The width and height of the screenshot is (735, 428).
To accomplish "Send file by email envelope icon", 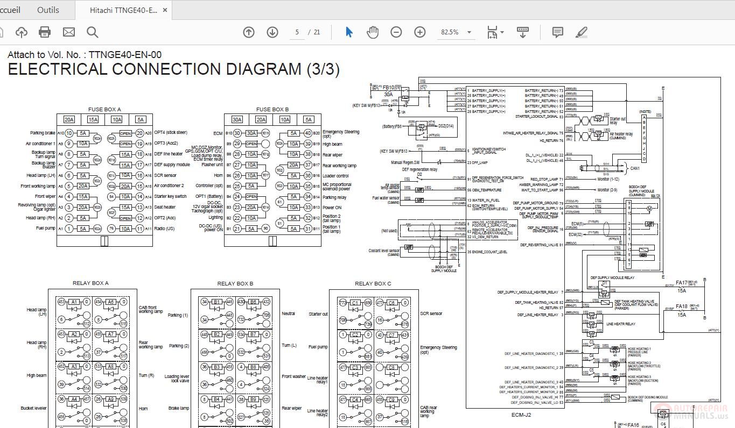I will [x=69, y=32].
